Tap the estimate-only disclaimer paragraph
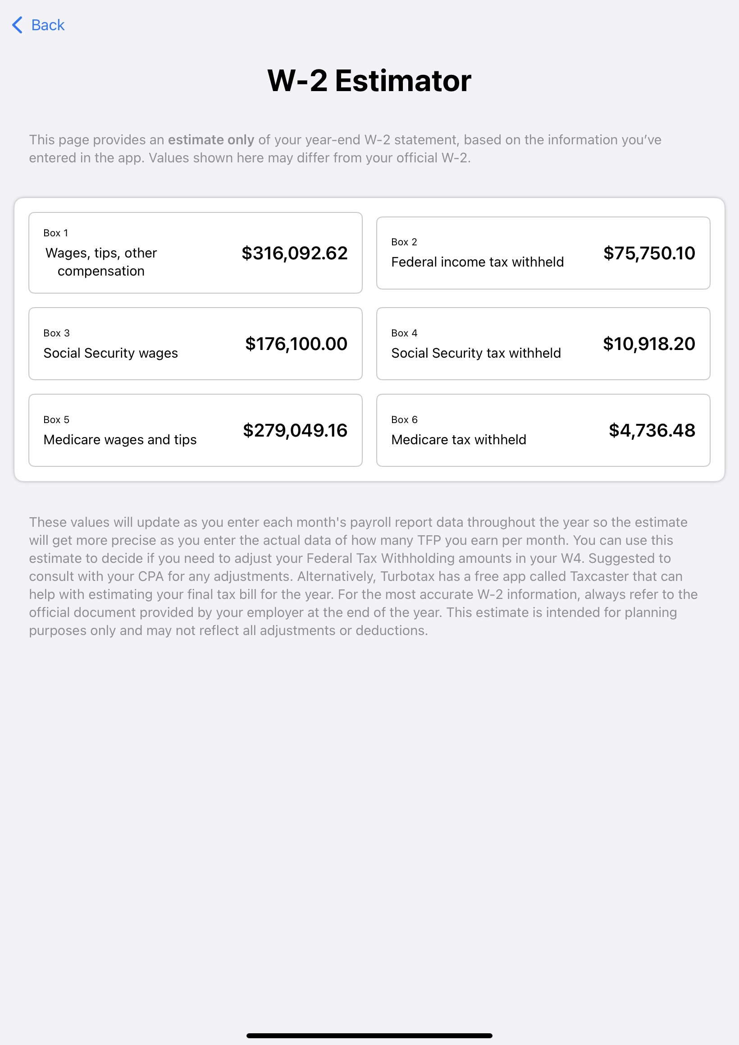739x1045 pixels. tap(346, 148)
